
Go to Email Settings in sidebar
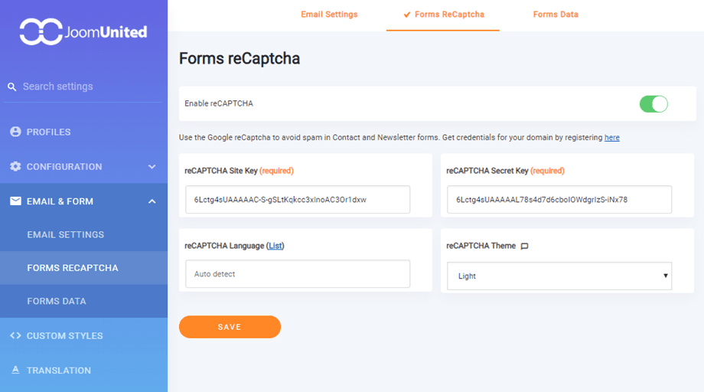[83, 234]
